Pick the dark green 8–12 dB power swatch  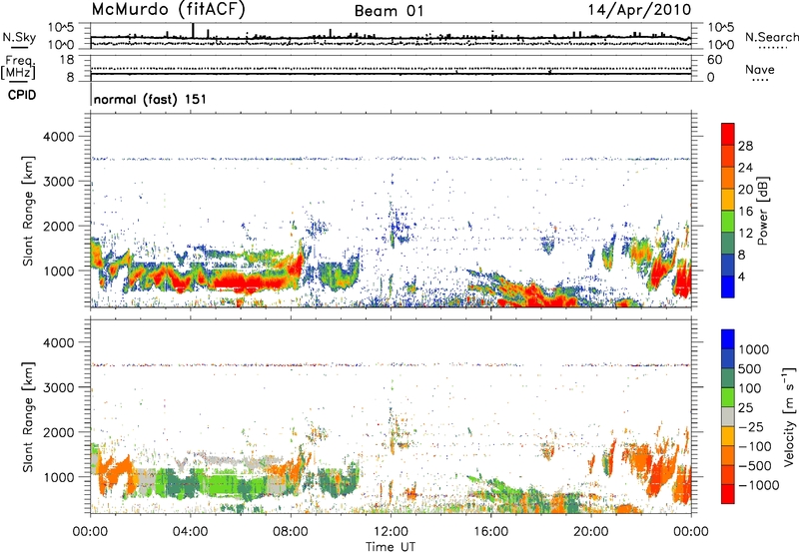click(728, 243)
